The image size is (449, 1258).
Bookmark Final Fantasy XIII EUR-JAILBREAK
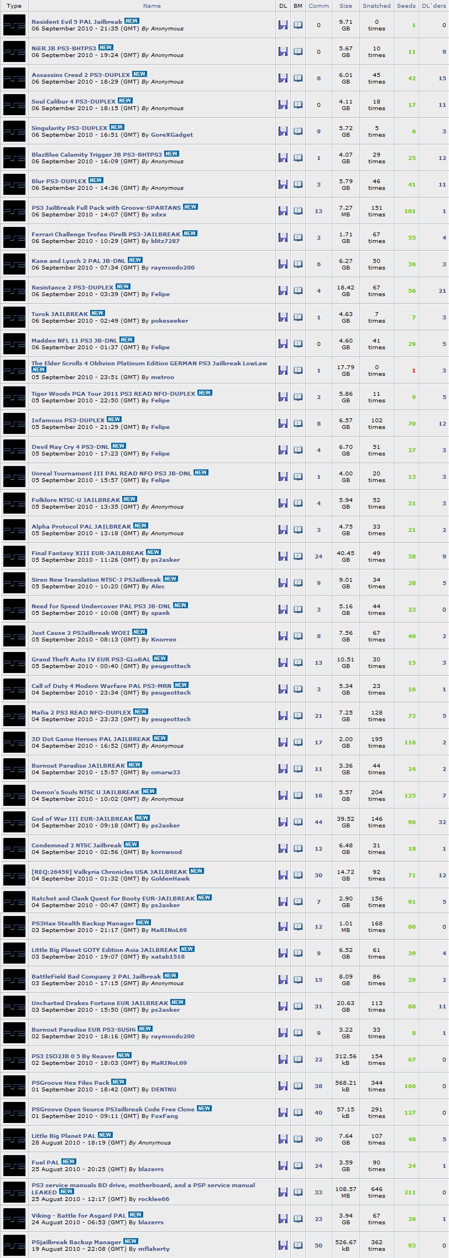click(x=298, y=556)
